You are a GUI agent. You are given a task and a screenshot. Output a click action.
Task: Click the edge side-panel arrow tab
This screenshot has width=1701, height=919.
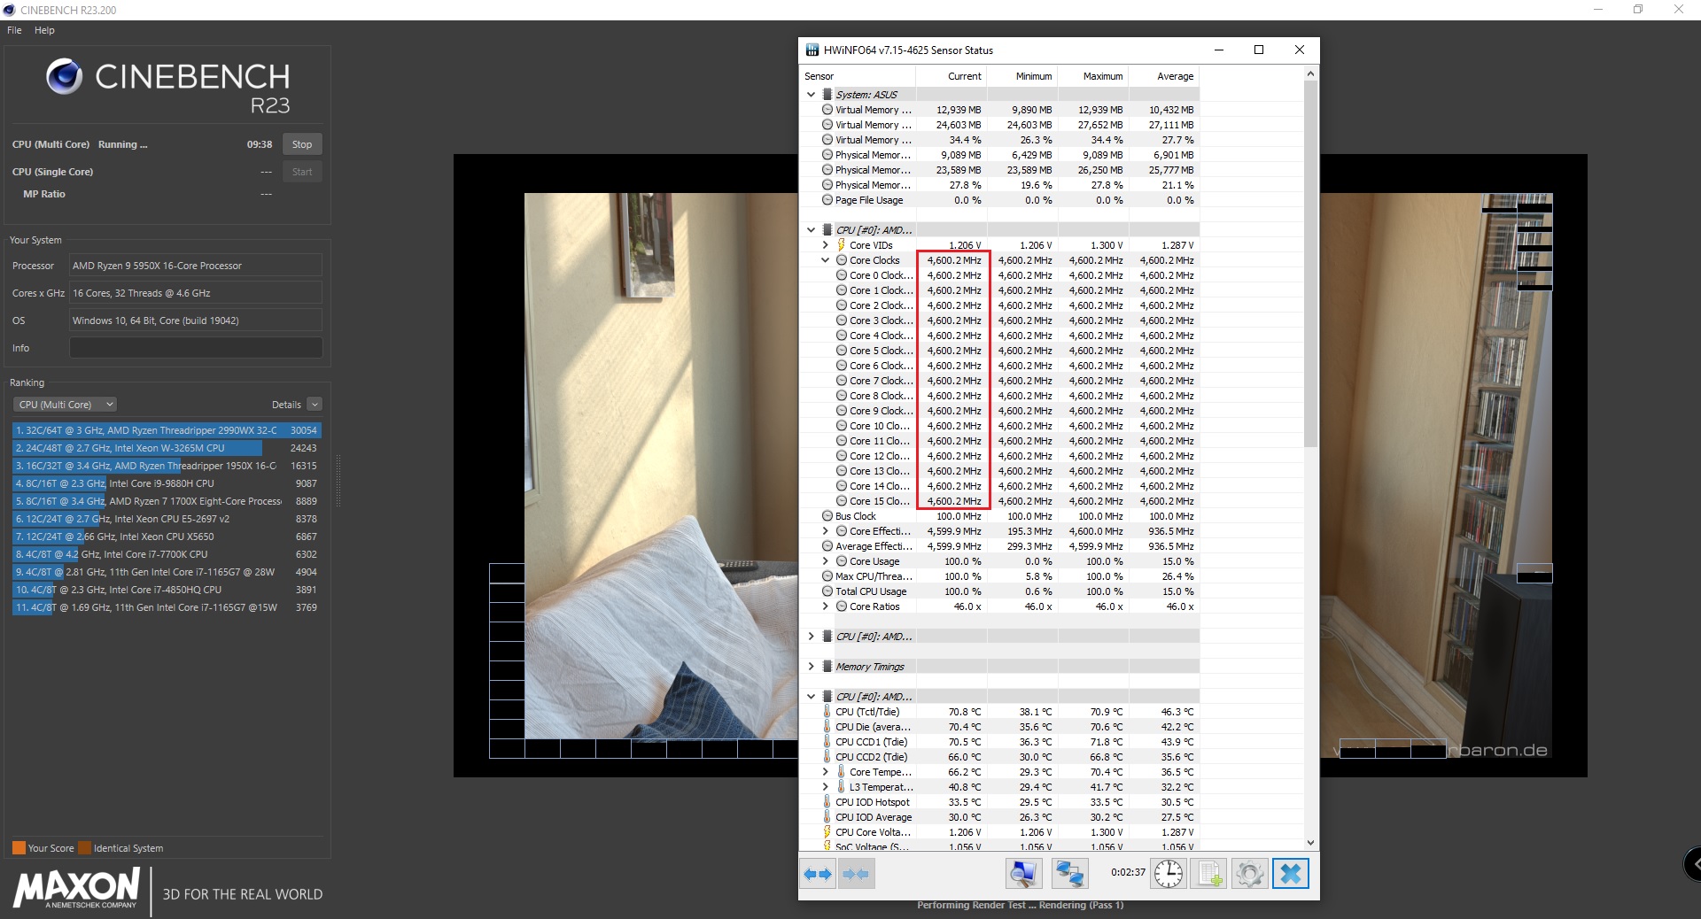click(1693, 864)
